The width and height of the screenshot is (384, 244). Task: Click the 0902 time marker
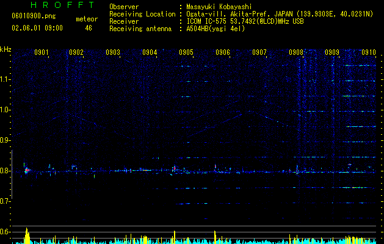click(76, 52)
